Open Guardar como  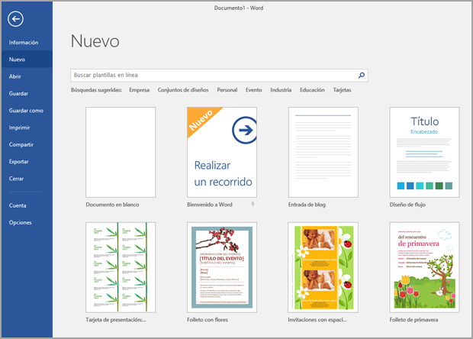click(26, 111)
